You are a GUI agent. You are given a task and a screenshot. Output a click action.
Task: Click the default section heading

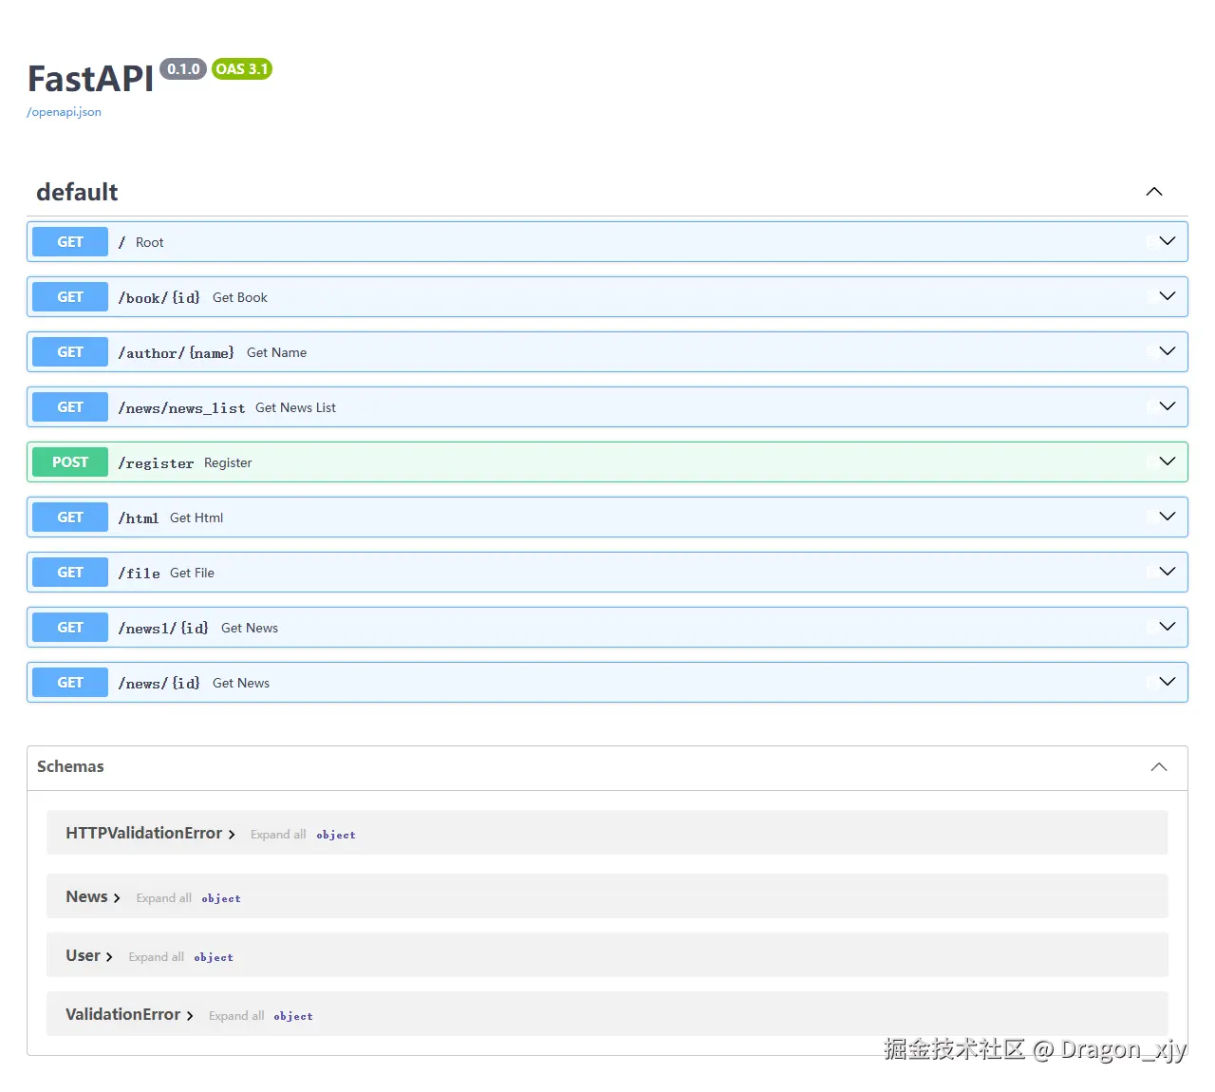(77, 192)
